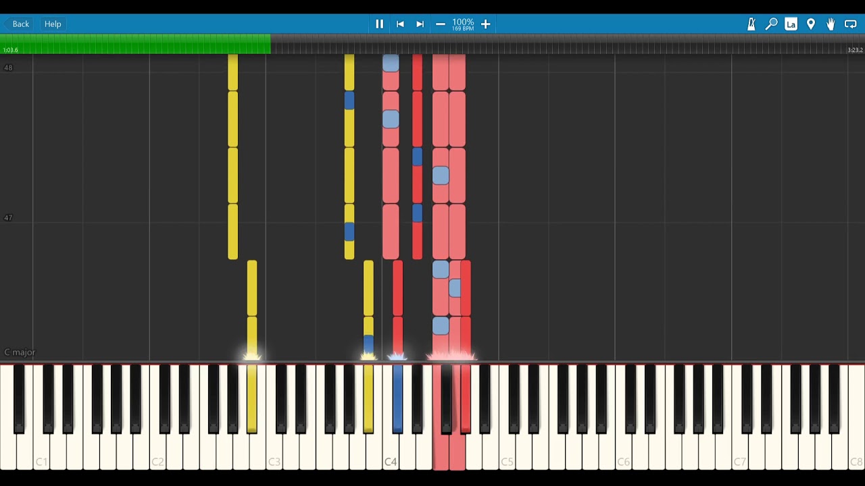
Task: Play the C8 piano key
Action: pyautogui.click(x=856, y=452)
